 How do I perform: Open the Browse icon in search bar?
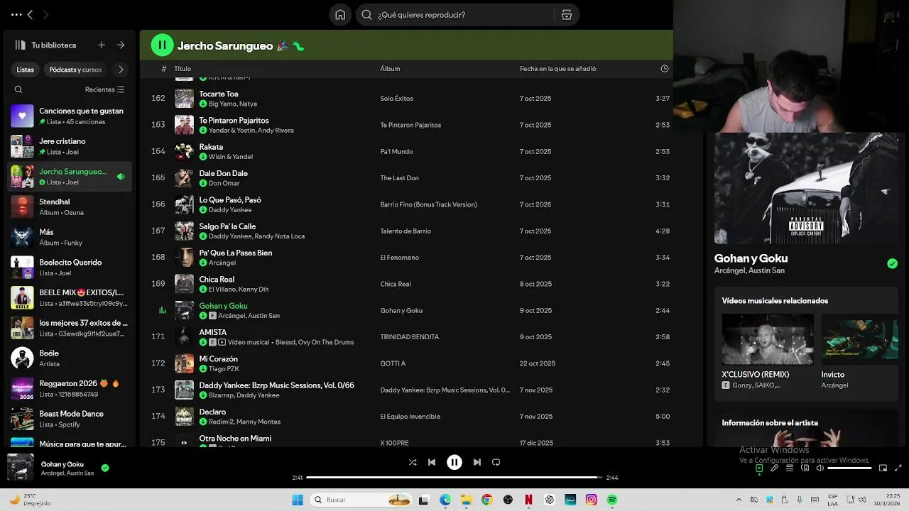point(567,15)
